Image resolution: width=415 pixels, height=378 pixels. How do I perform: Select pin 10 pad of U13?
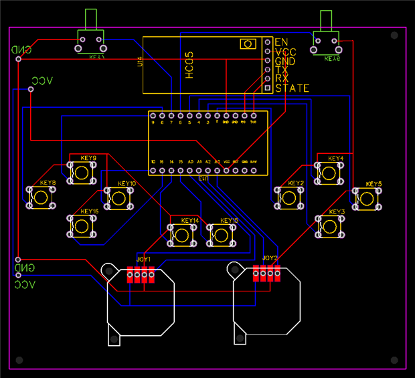pyautogui.click(x=153, y=171)
